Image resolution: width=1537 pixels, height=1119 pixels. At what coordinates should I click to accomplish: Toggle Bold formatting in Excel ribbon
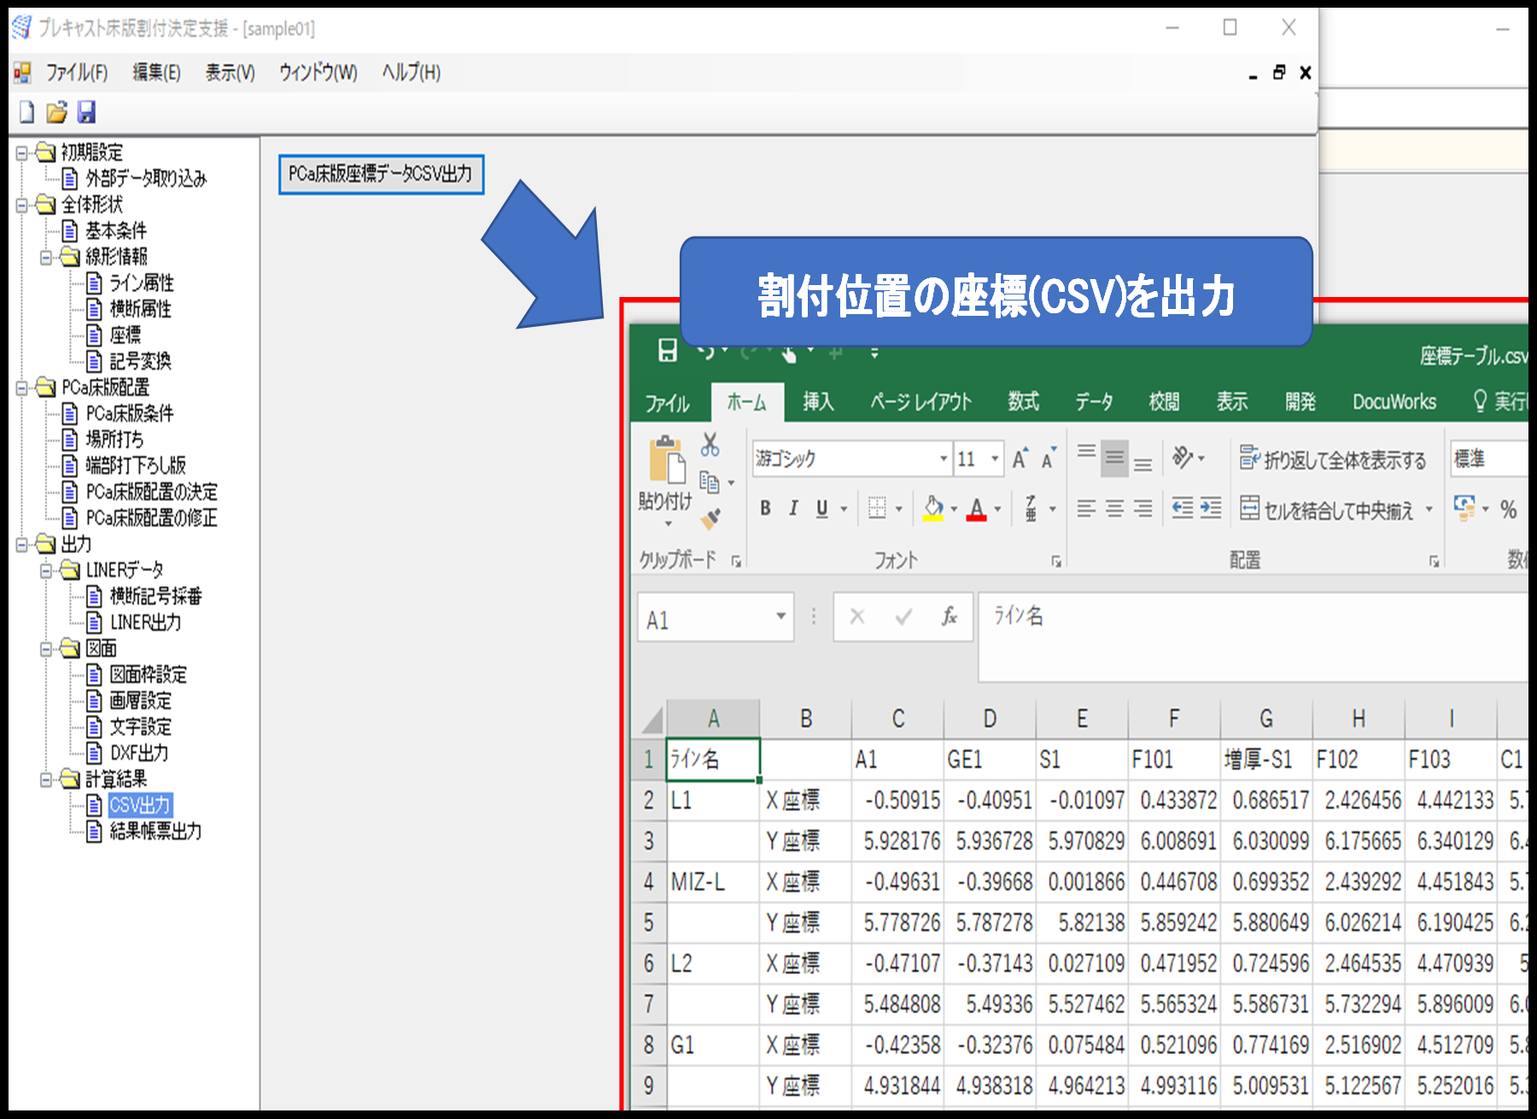(x=765, y=509)
